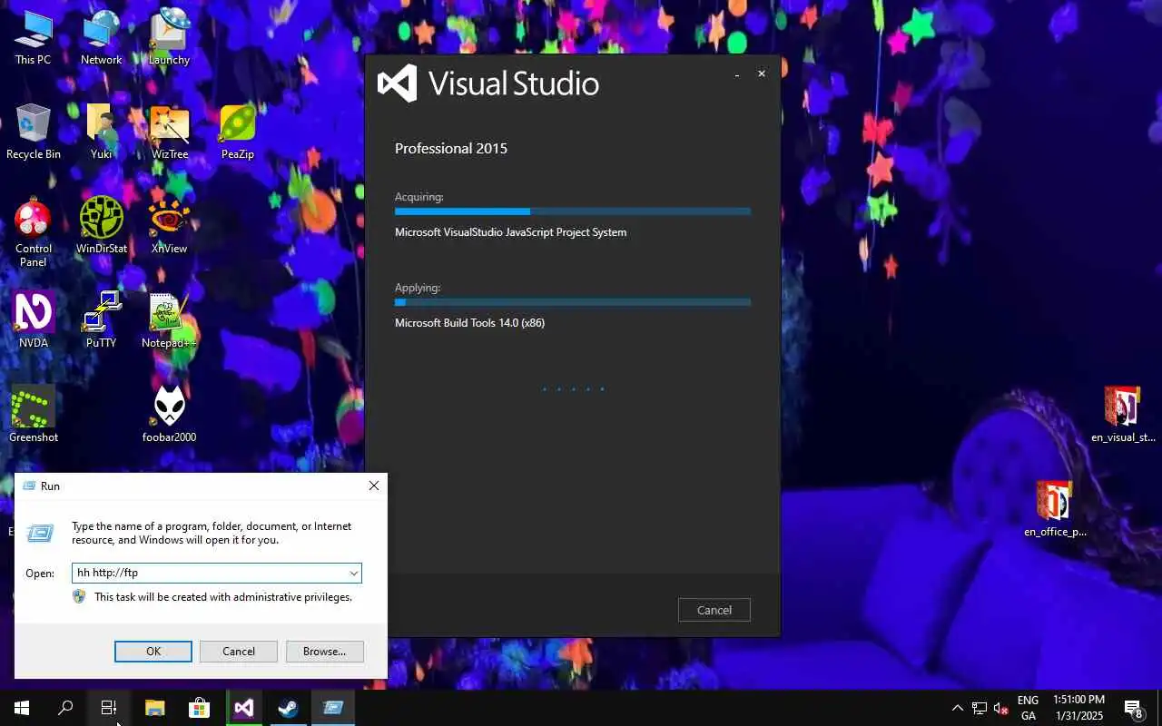Expand the Run dialog Open dropdown
Screen dimensions: 1162x726
click(x=353, y=573)
